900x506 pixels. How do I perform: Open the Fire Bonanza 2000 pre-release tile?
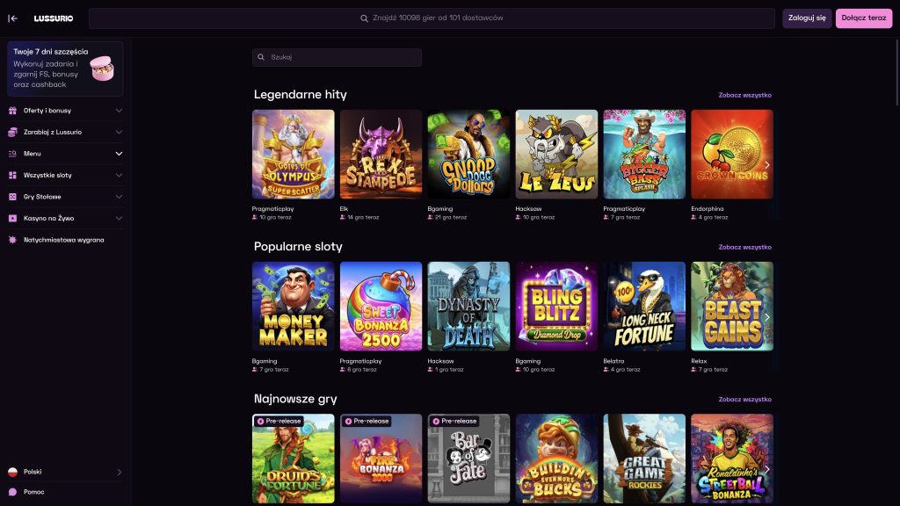pos(381,459)
